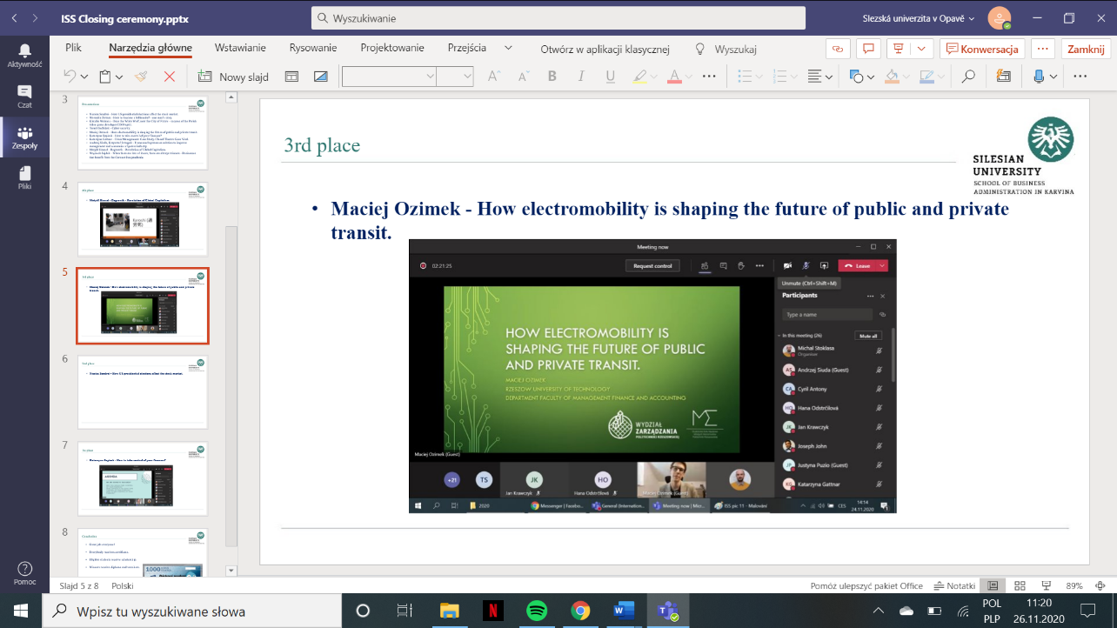
Task: Switch to the Wstawianie tab
Action: (240, 49)
